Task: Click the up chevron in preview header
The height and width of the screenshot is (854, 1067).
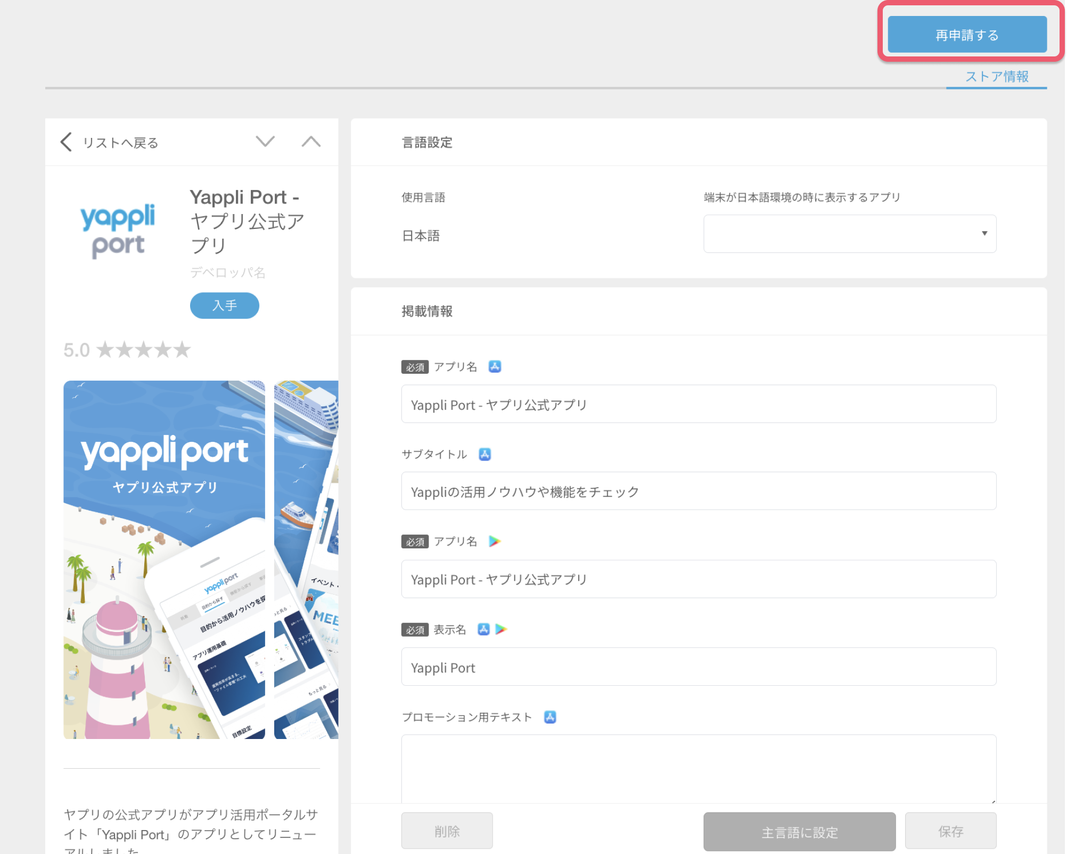Action: pyautogui.click(x=311, y=142)
